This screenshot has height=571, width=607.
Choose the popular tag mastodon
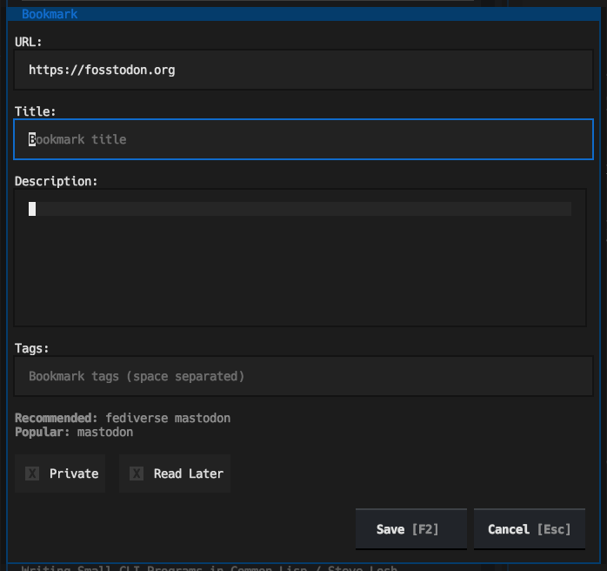point(105,432)
